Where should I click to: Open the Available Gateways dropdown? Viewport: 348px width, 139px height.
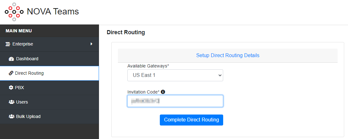click(175, 75)
